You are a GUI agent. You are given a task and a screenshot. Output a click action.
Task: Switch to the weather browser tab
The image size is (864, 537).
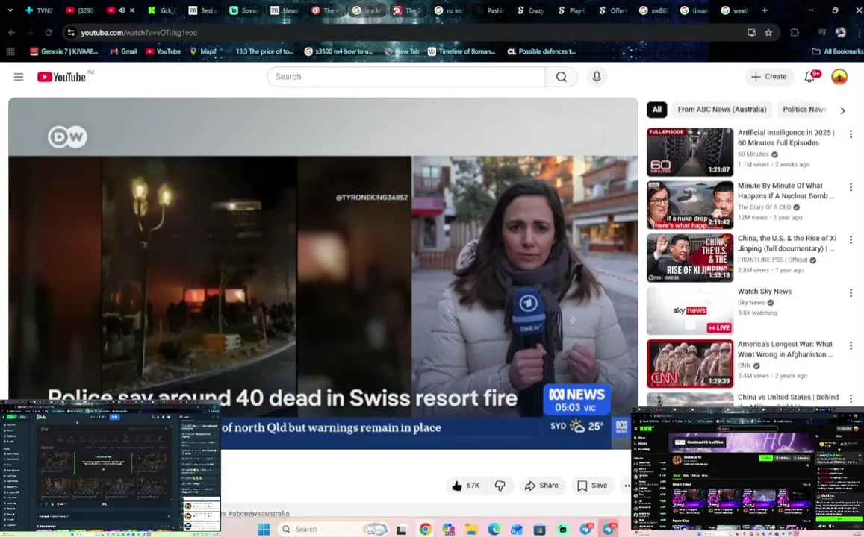(x=735, y=10)
